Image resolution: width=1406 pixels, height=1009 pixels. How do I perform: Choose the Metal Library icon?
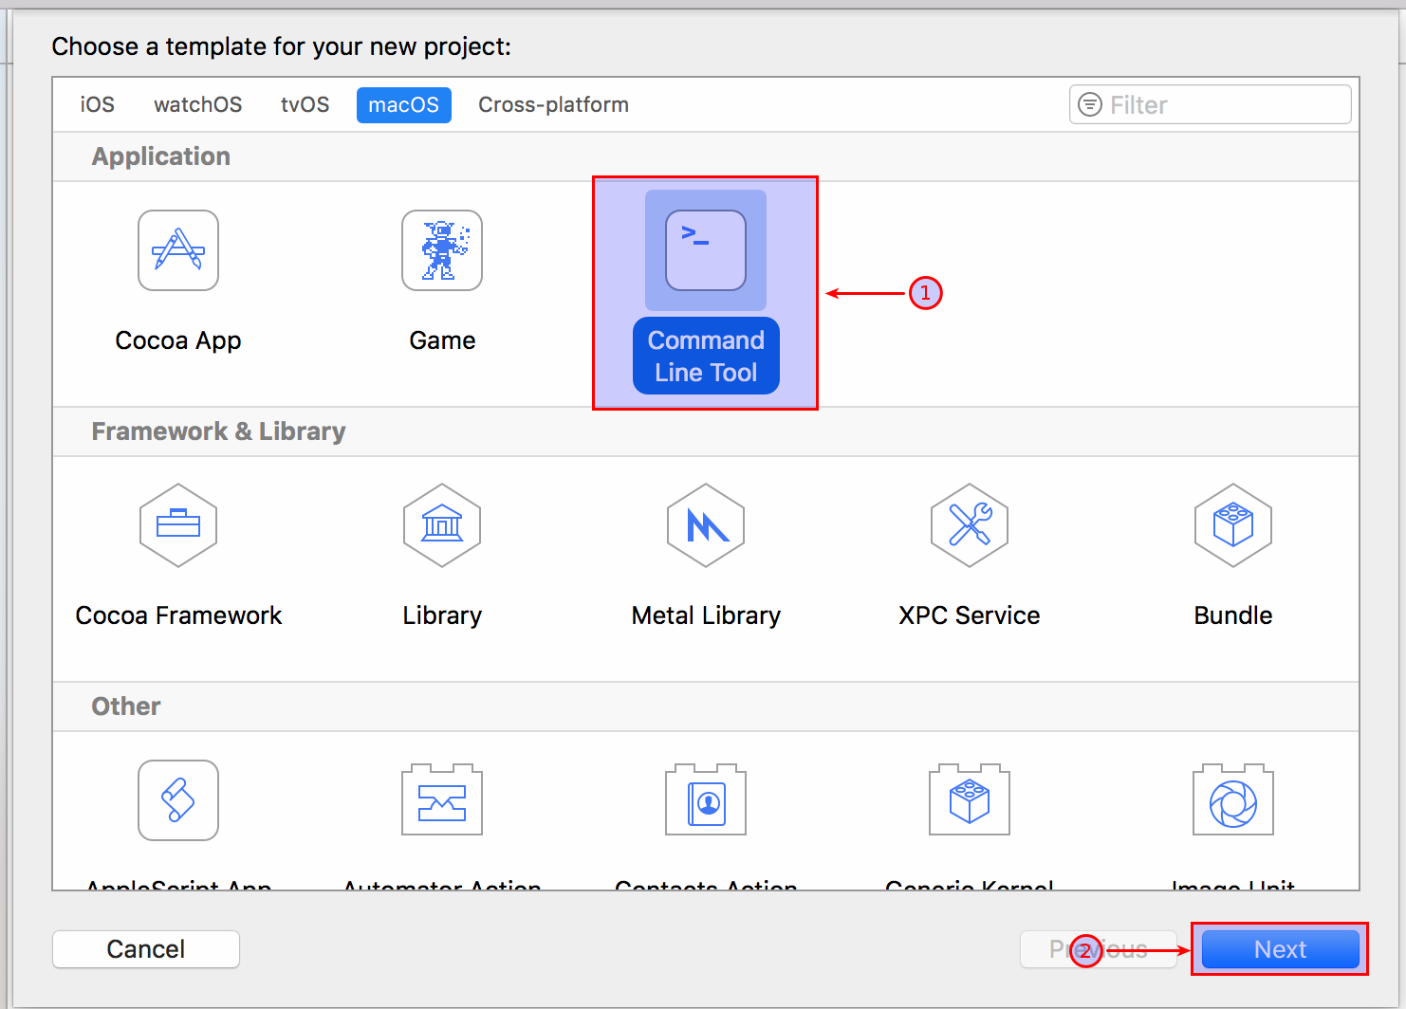[706, 525]
